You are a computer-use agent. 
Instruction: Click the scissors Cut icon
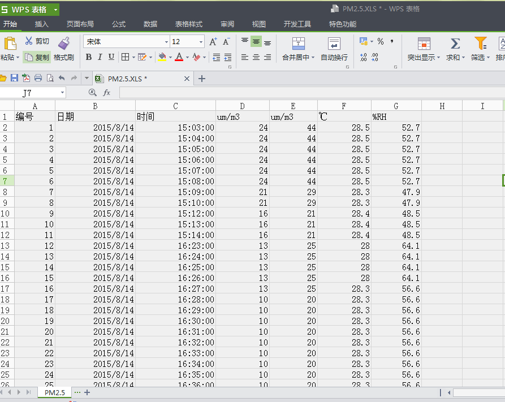[29, 41]
